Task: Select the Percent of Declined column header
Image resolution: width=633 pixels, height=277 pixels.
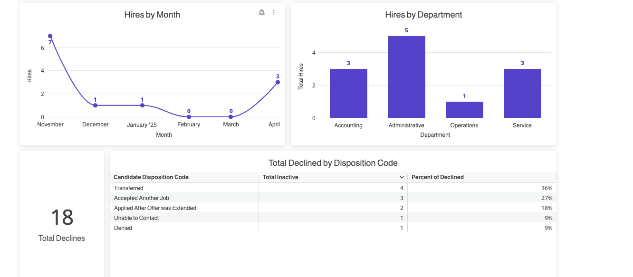Action: pyautogui.click(x=438, y=177)
